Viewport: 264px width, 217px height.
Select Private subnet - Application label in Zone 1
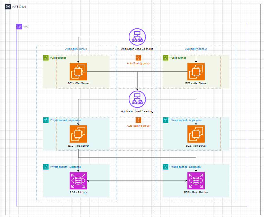pyautogui.click(x=66, y=120)
